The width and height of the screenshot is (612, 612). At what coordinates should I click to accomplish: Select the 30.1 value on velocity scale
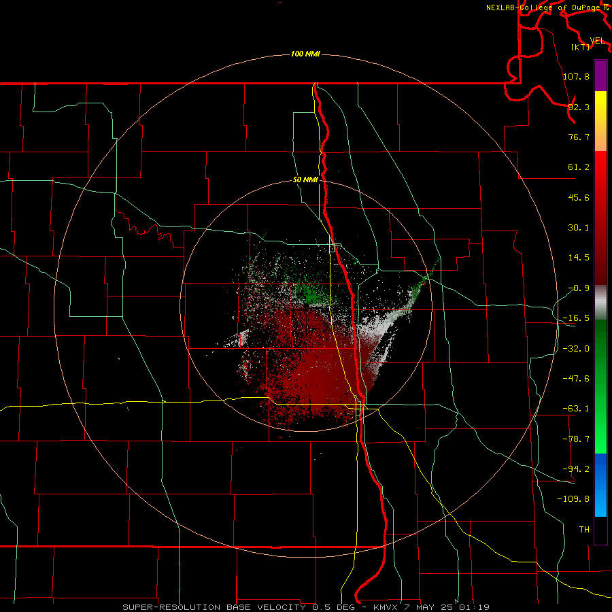click(579, 228)
